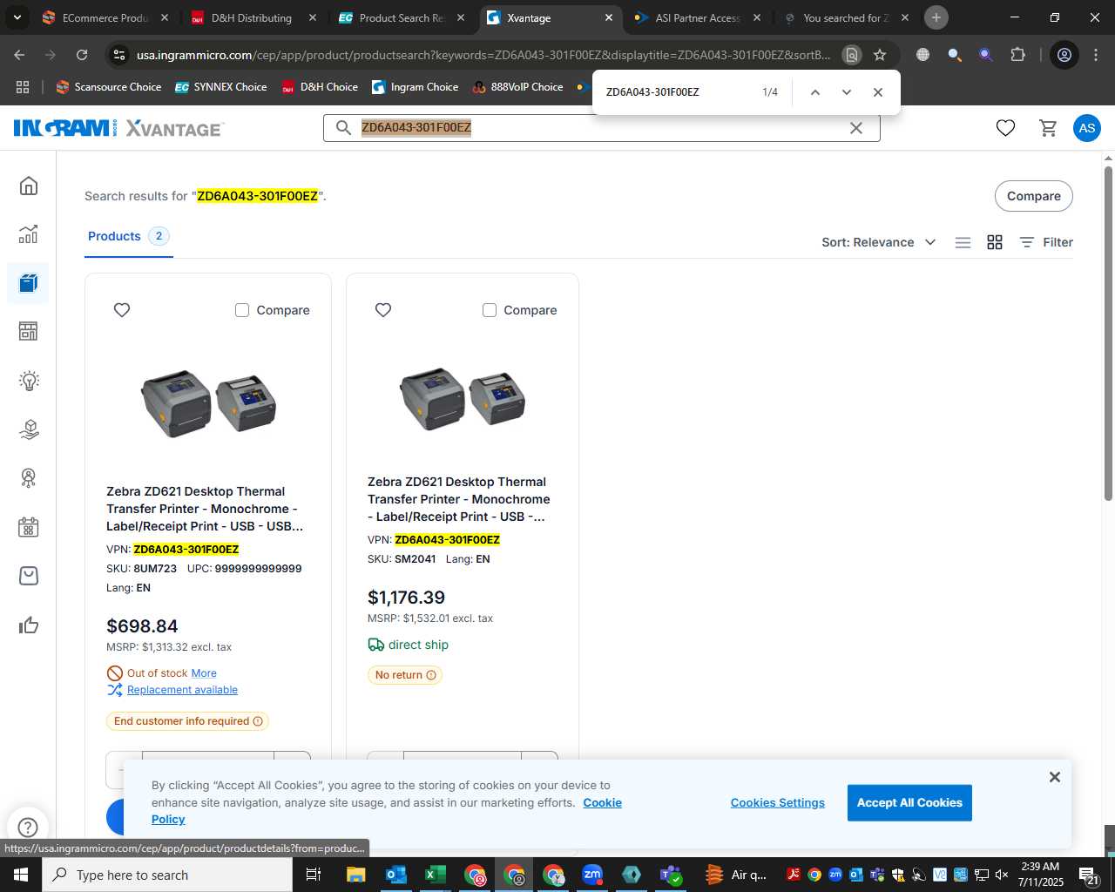The image size is (1115, 892).
Task: Switch to Product Search Re browser tab
Action: pyautogui.click(x=402, y=17)
